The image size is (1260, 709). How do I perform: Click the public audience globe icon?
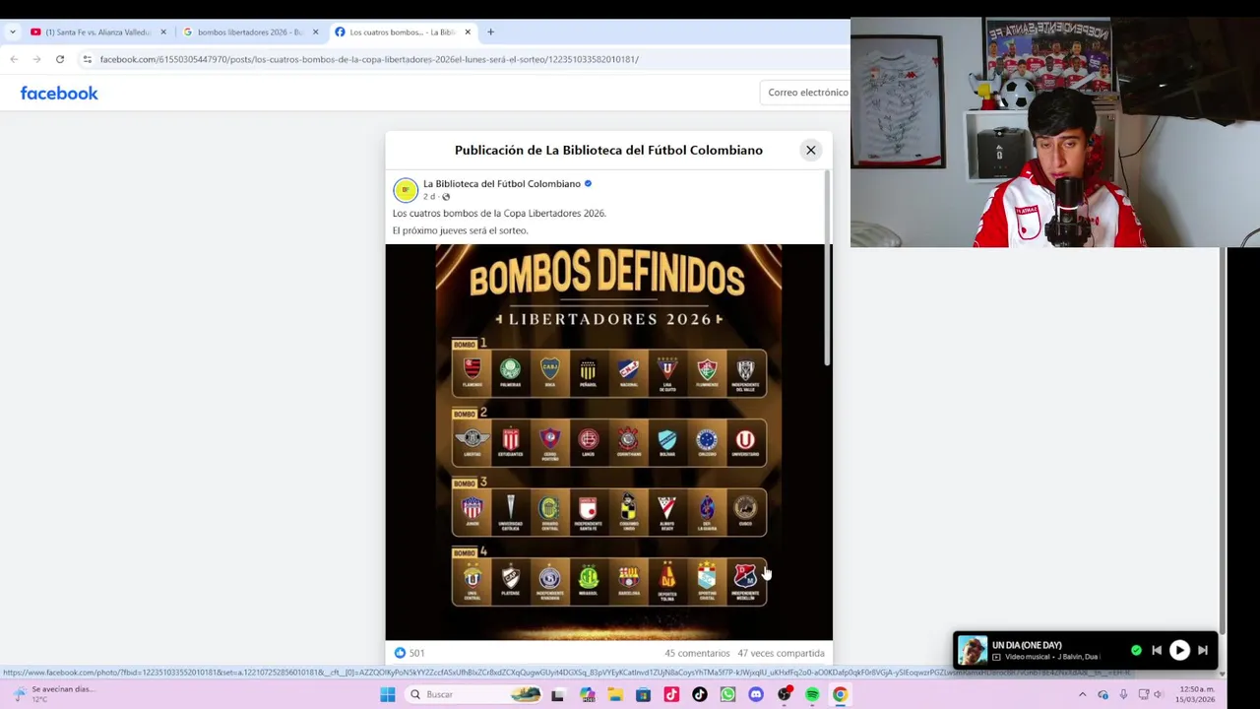click(x=446, y=197)
